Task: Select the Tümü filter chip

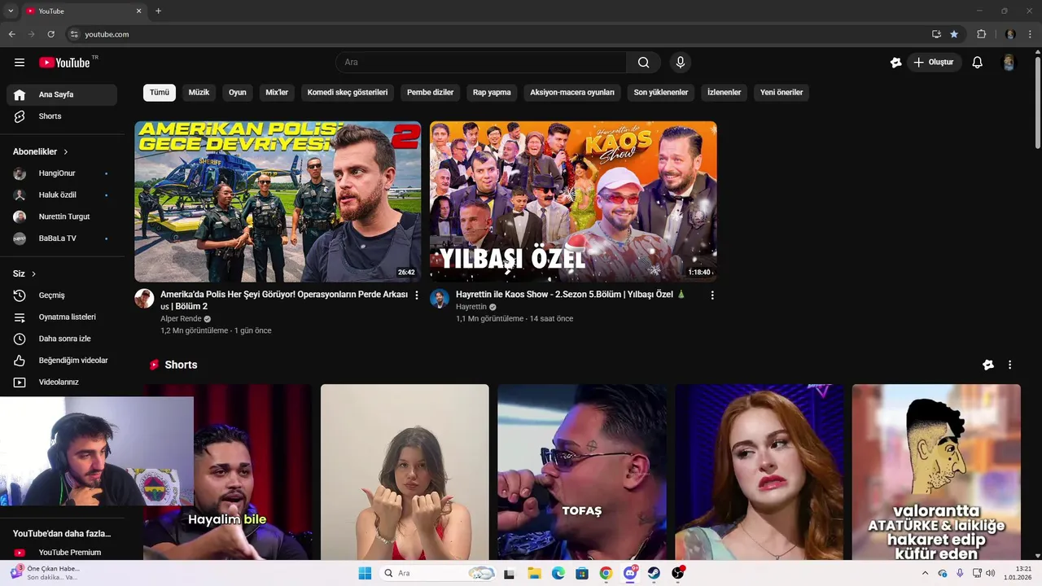Action: coord(160,93)
